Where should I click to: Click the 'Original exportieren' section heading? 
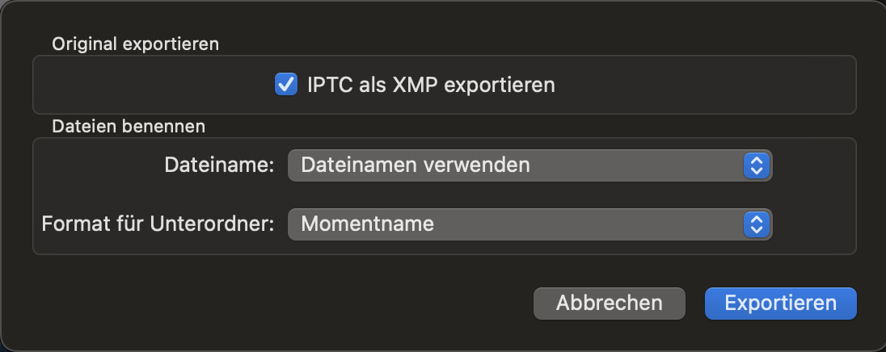click(135, 44)
